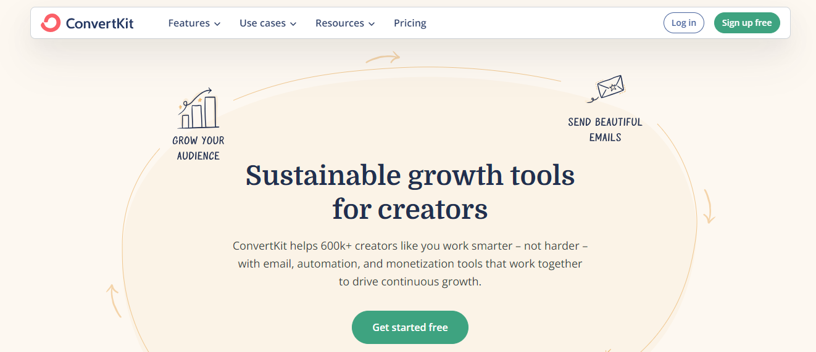Click the bar chart growth icon
This screenshot has width=816, height=352.
click(x=198, y=109)
